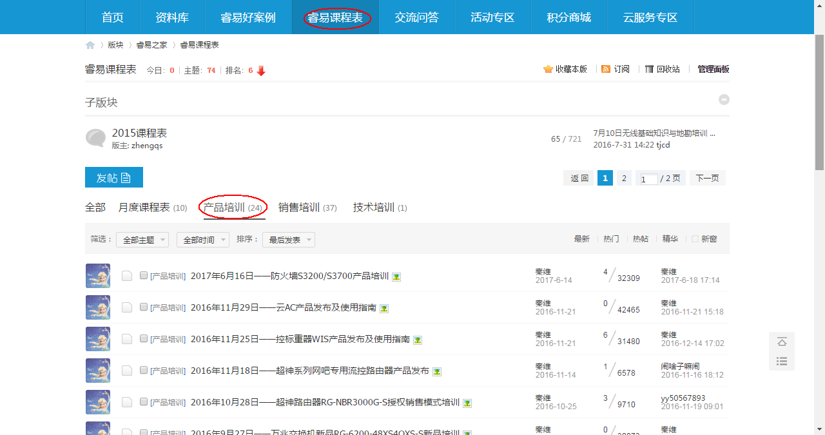Click author avatar of 超神系列网吧 thread
Viewport: 825px width, 435px height.
point(98,371)
